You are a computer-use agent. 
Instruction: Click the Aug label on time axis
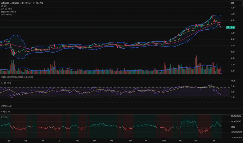tap(77, 140)
